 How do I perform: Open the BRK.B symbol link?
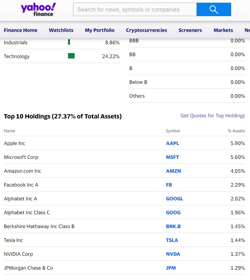[x=173, y=227]
